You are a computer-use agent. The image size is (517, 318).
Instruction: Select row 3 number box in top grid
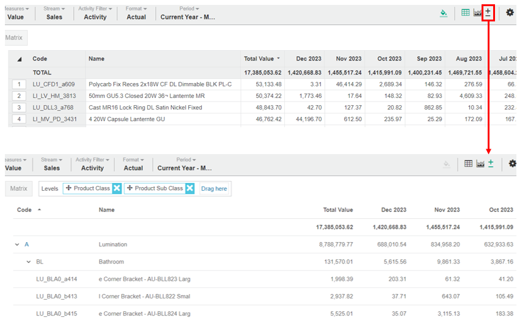point(19,108)
